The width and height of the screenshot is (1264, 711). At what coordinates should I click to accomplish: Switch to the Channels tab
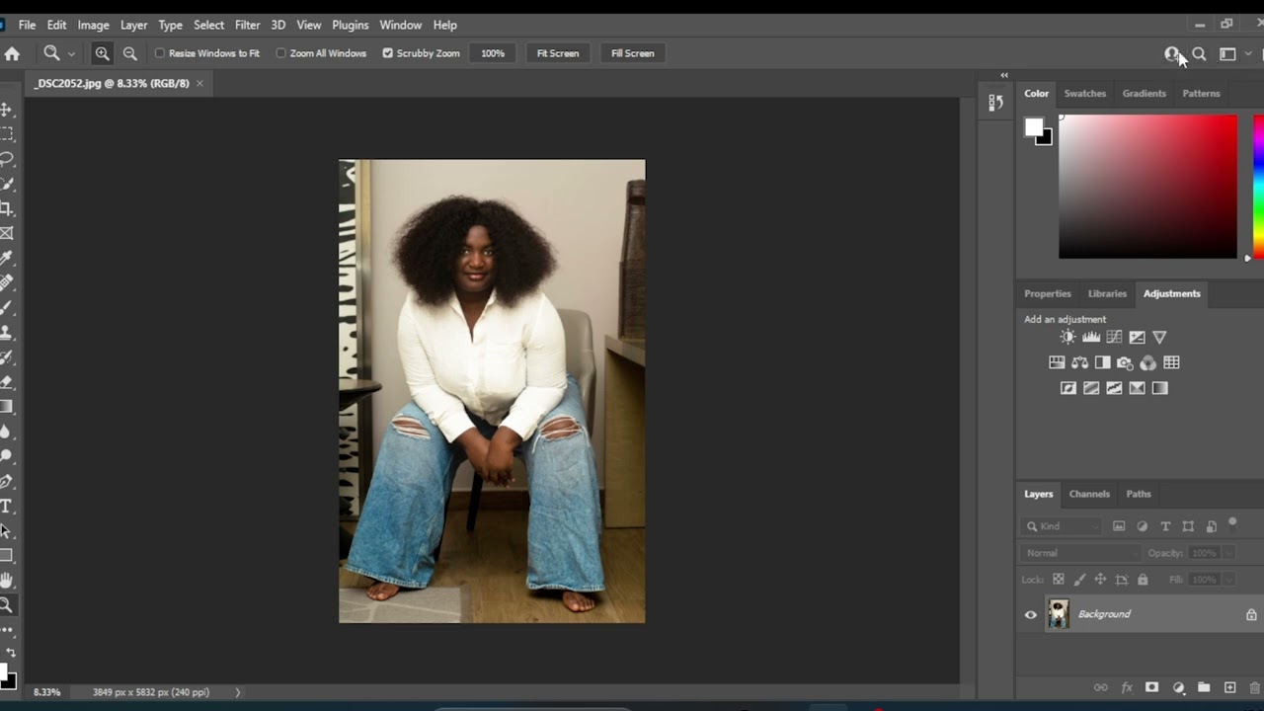pyautogui.click(x=1089, y=494)
